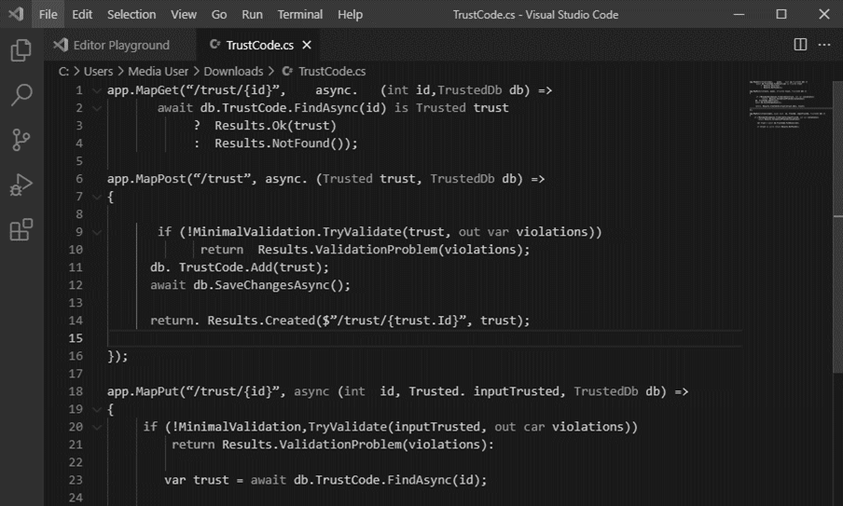Click the VS Code logo icon

16,14
